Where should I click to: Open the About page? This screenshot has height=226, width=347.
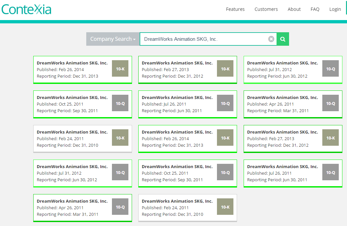[x=294, y=9]
